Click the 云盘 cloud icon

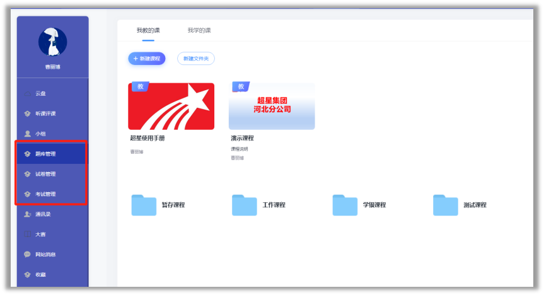tap(27, 94)
